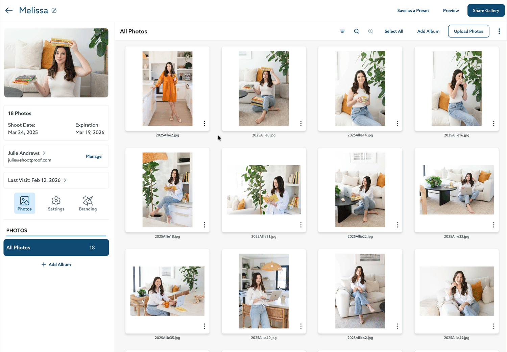
Task: Click Select All in the toolbar
Action: click(394, 31)
